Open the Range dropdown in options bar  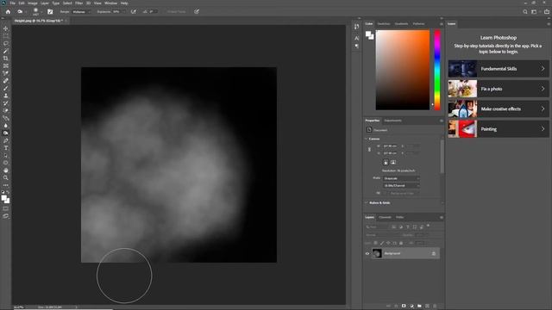tap(81, 11)
